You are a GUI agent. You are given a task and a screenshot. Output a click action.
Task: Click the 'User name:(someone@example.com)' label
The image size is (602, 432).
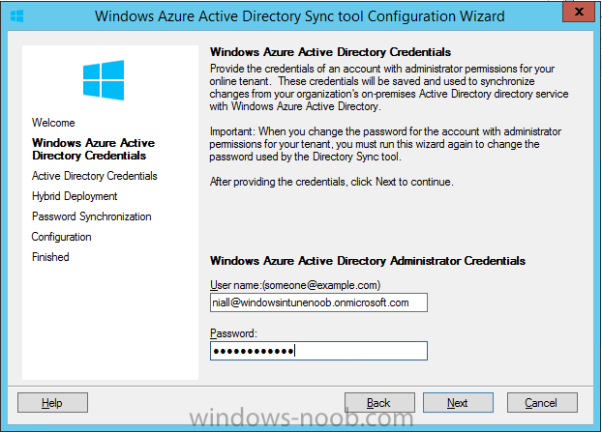[x=295, y=285]
